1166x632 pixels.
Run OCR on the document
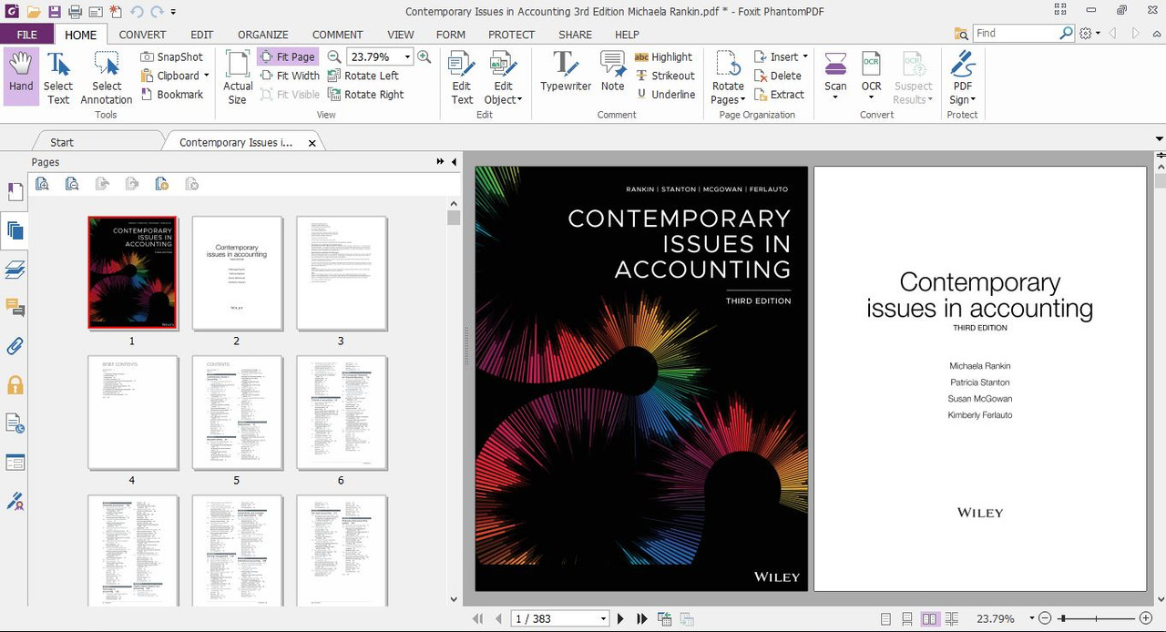(872, 76)
